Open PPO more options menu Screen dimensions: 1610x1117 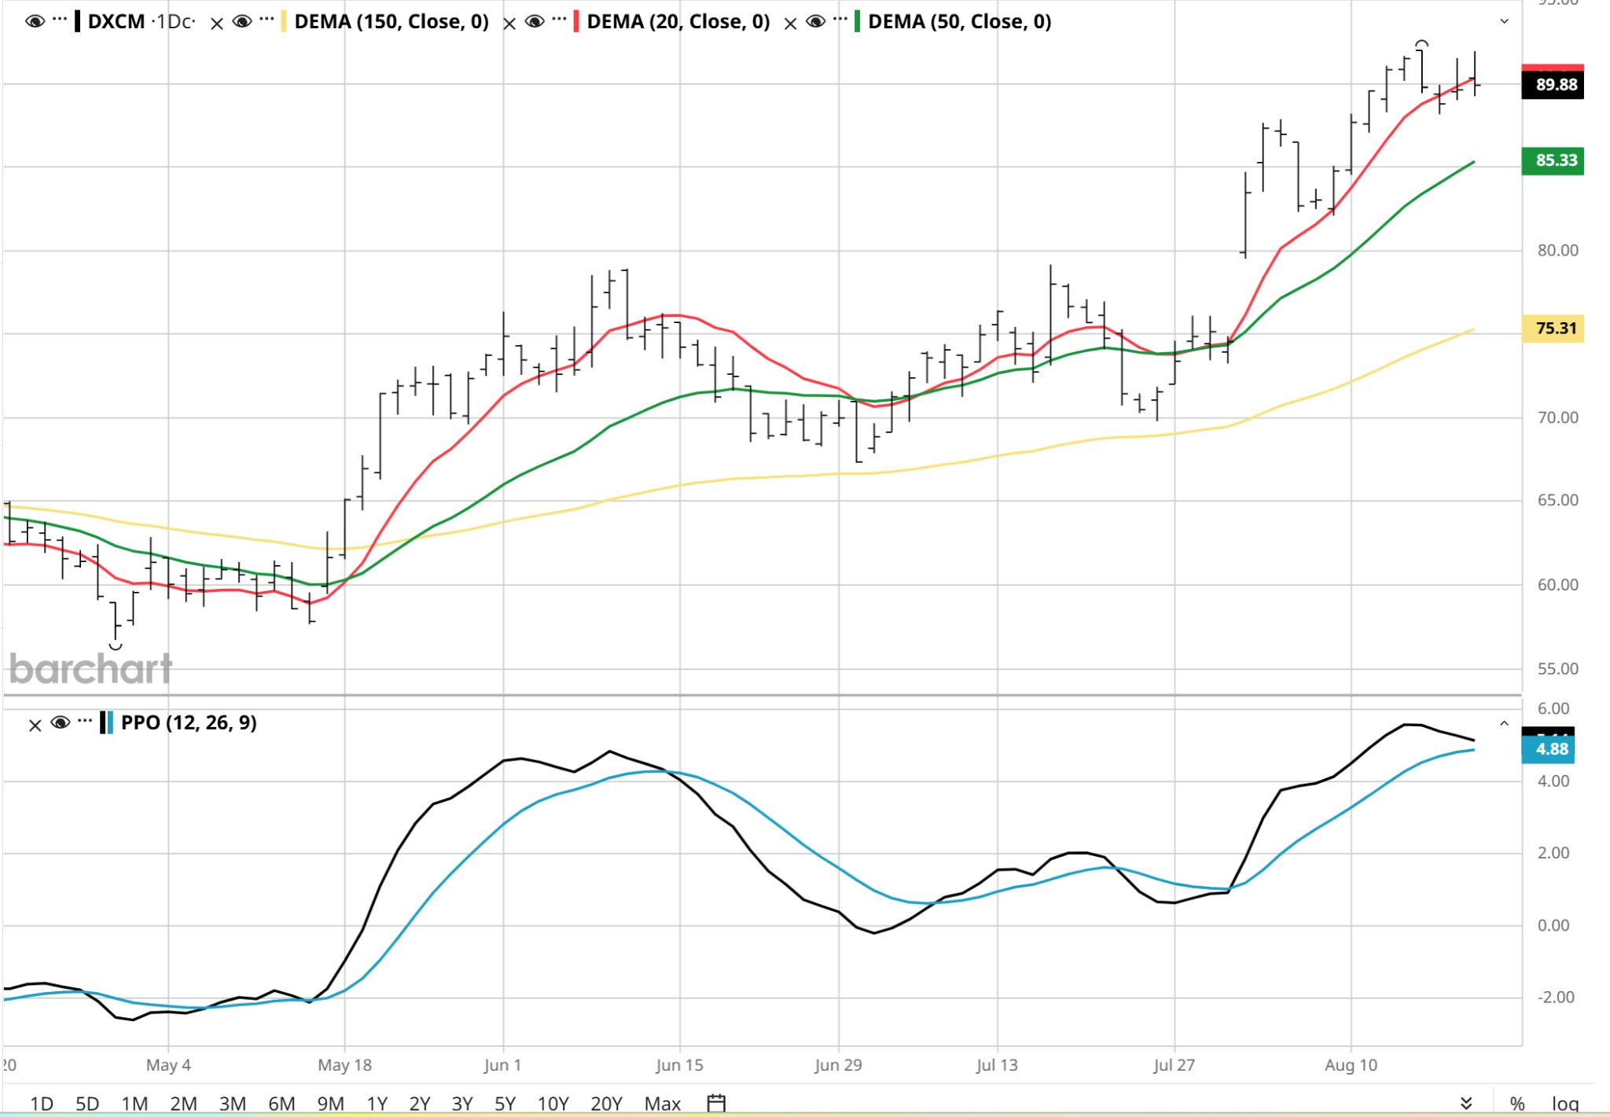click(85, 720)
